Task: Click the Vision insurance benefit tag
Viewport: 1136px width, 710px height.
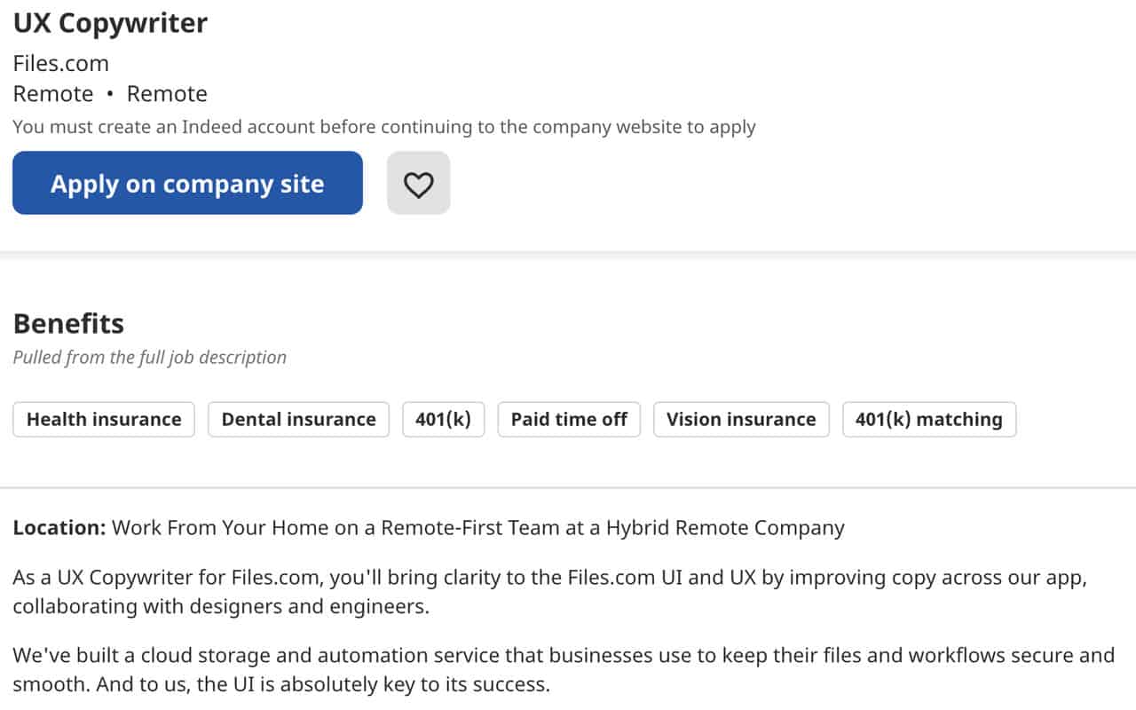Action: [741, 419]
